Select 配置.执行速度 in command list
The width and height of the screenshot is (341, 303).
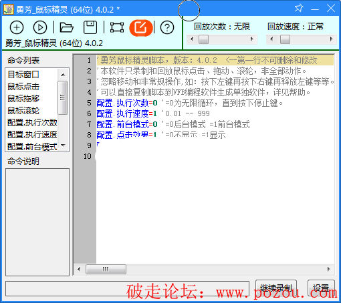coord(31,135)
